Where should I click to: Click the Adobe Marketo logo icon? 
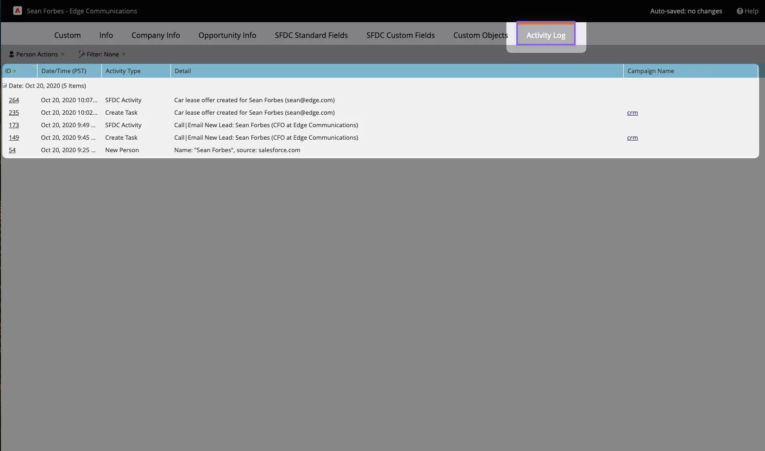point(18,11)
